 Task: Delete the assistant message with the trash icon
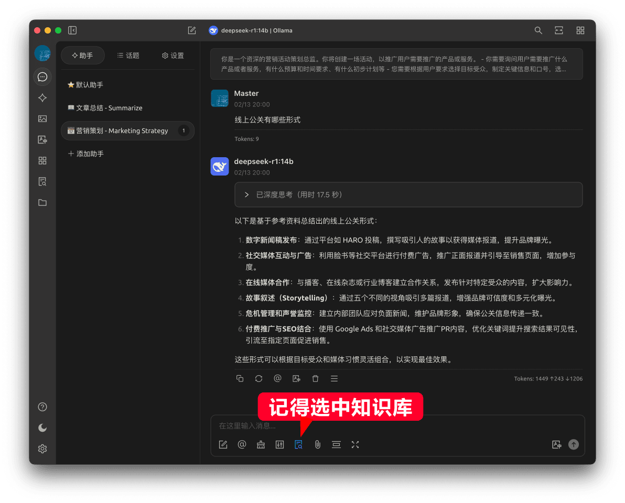tap(315, 378)
